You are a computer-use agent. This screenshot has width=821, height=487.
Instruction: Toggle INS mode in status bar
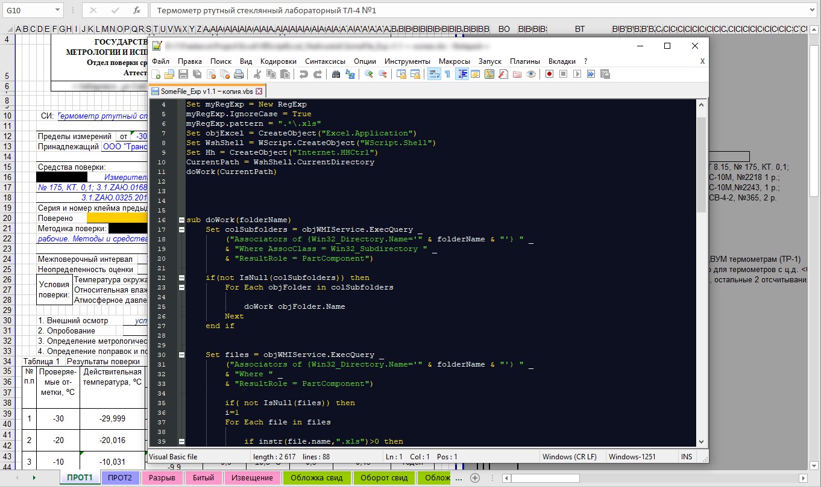[687, 457]
